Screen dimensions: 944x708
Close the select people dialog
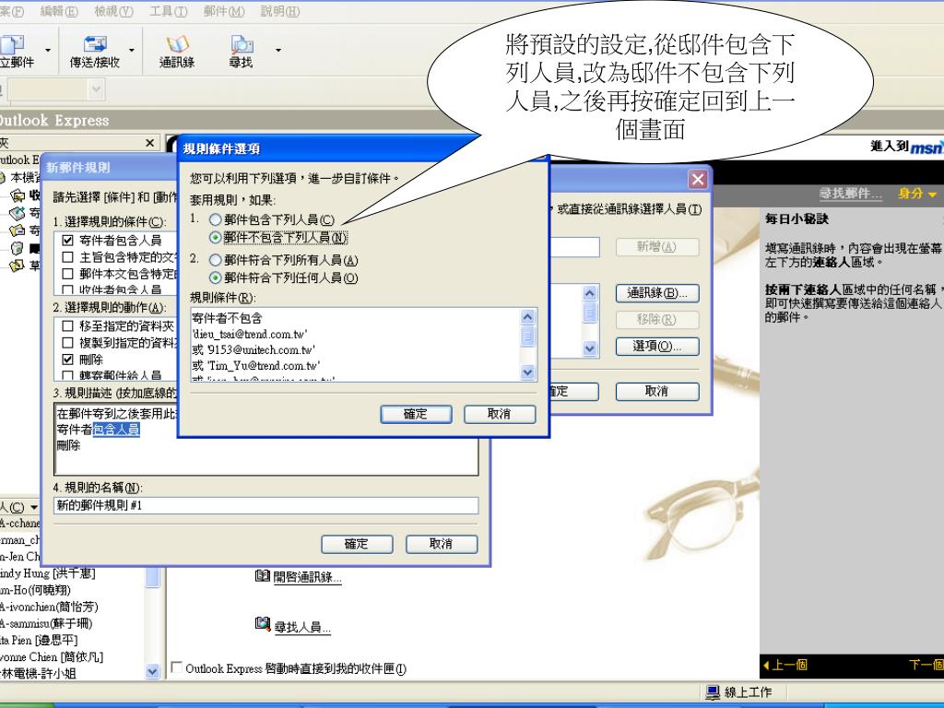pyautogui.click(x=698, y=179)
